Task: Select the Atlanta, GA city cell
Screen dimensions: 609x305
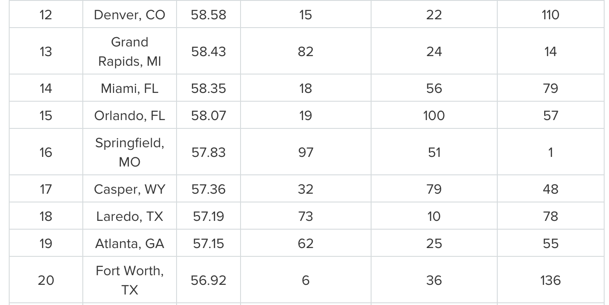Action: click(x=129, y=244)
